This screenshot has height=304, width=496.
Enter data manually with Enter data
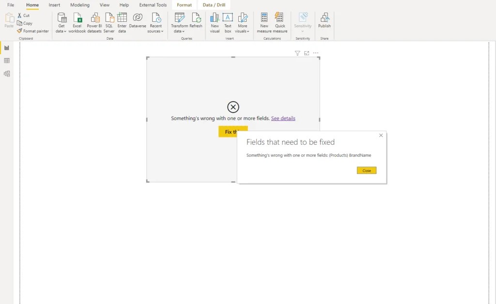[122, 23]
